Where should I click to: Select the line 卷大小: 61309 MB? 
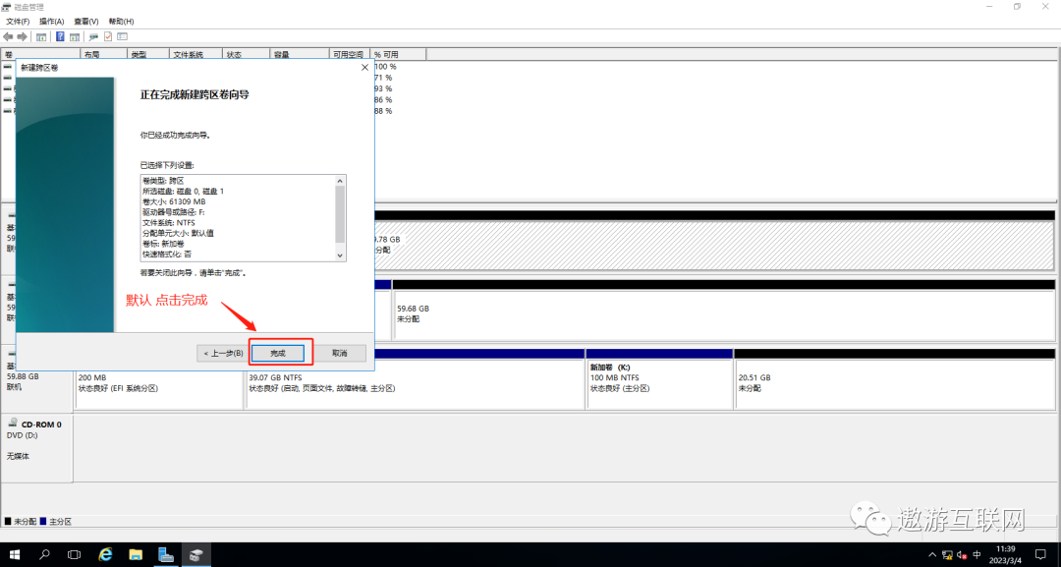click(x=174, y=201)
